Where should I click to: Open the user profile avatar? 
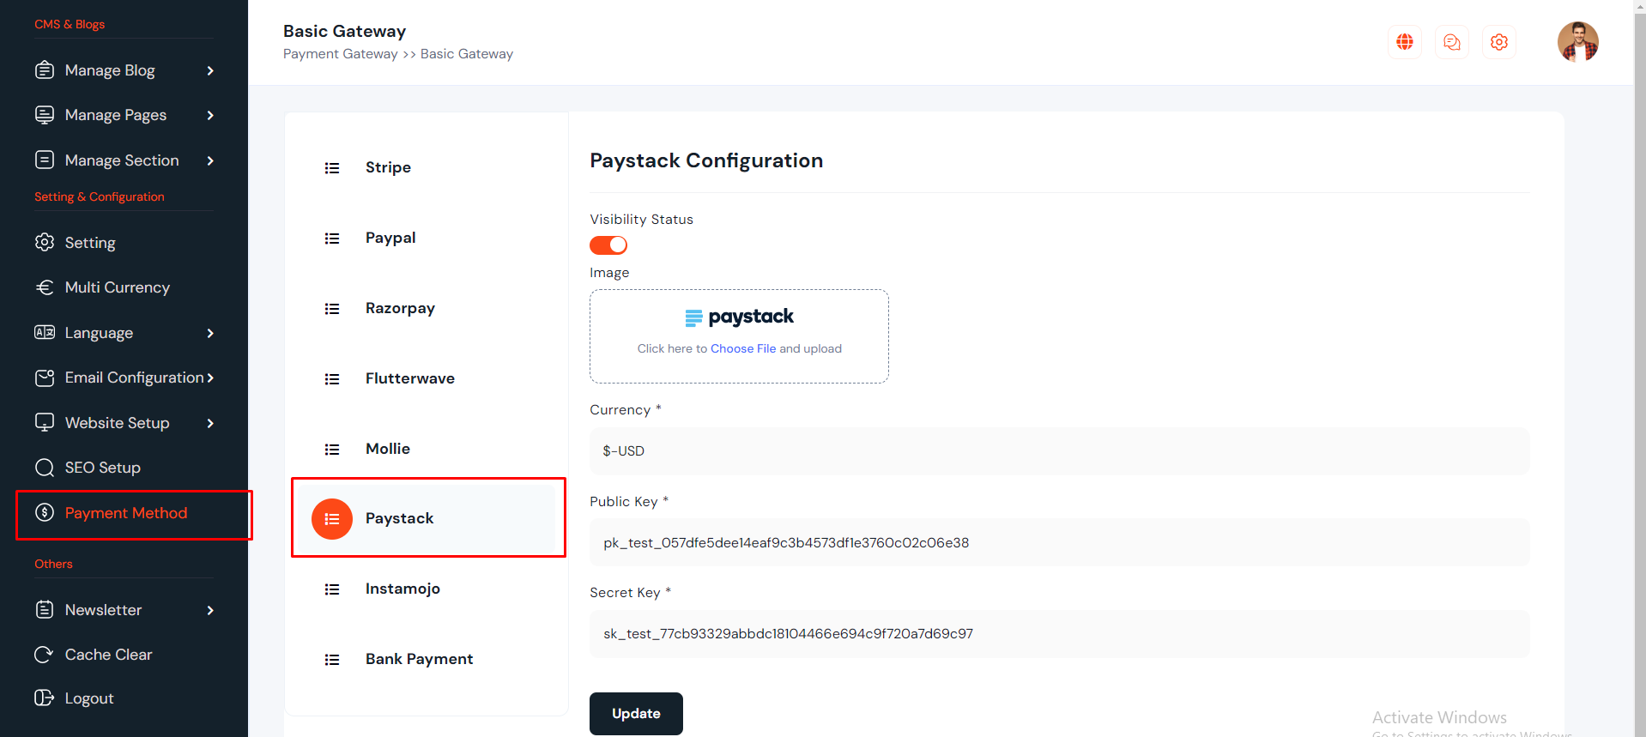1577,42
